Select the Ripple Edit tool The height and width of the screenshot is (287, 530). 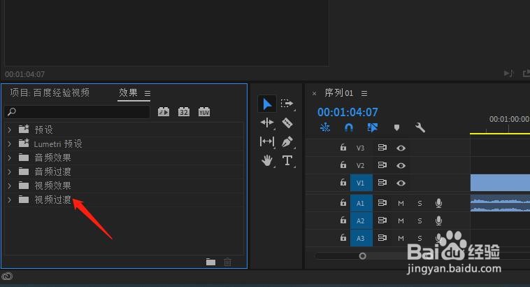pos(267,122)
